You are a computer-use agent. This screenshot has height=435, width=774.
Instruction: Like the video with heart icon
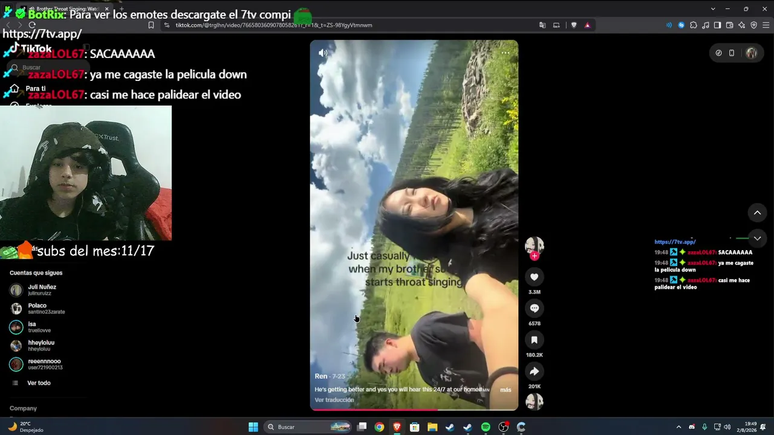click(x=535, y=277)
